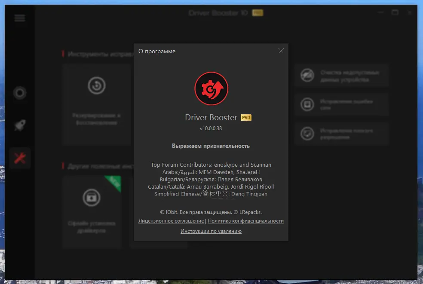Click the fix bad resolution tool icon
The image size is (423, 284).
coord(307,134)
